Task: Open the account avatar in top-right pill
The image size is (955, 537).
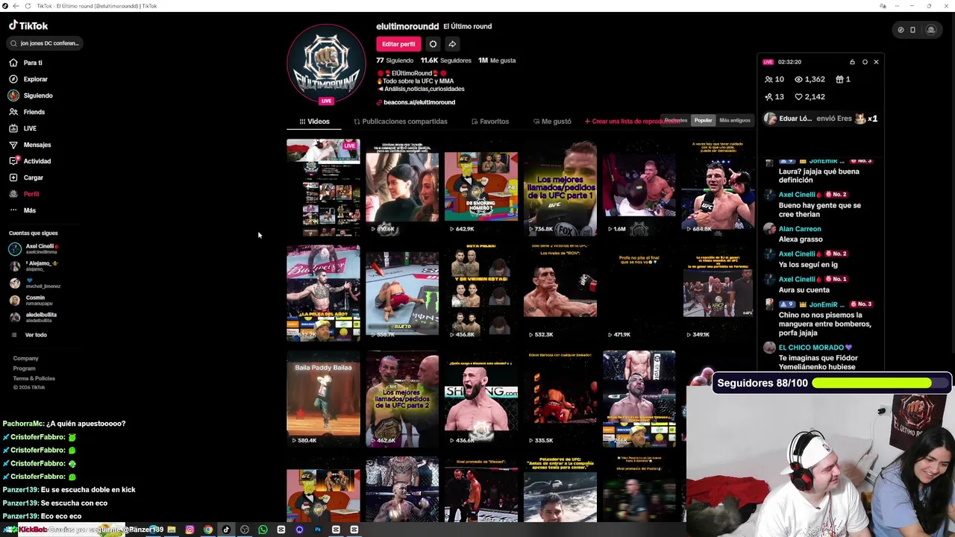Action: coord(931,30)
